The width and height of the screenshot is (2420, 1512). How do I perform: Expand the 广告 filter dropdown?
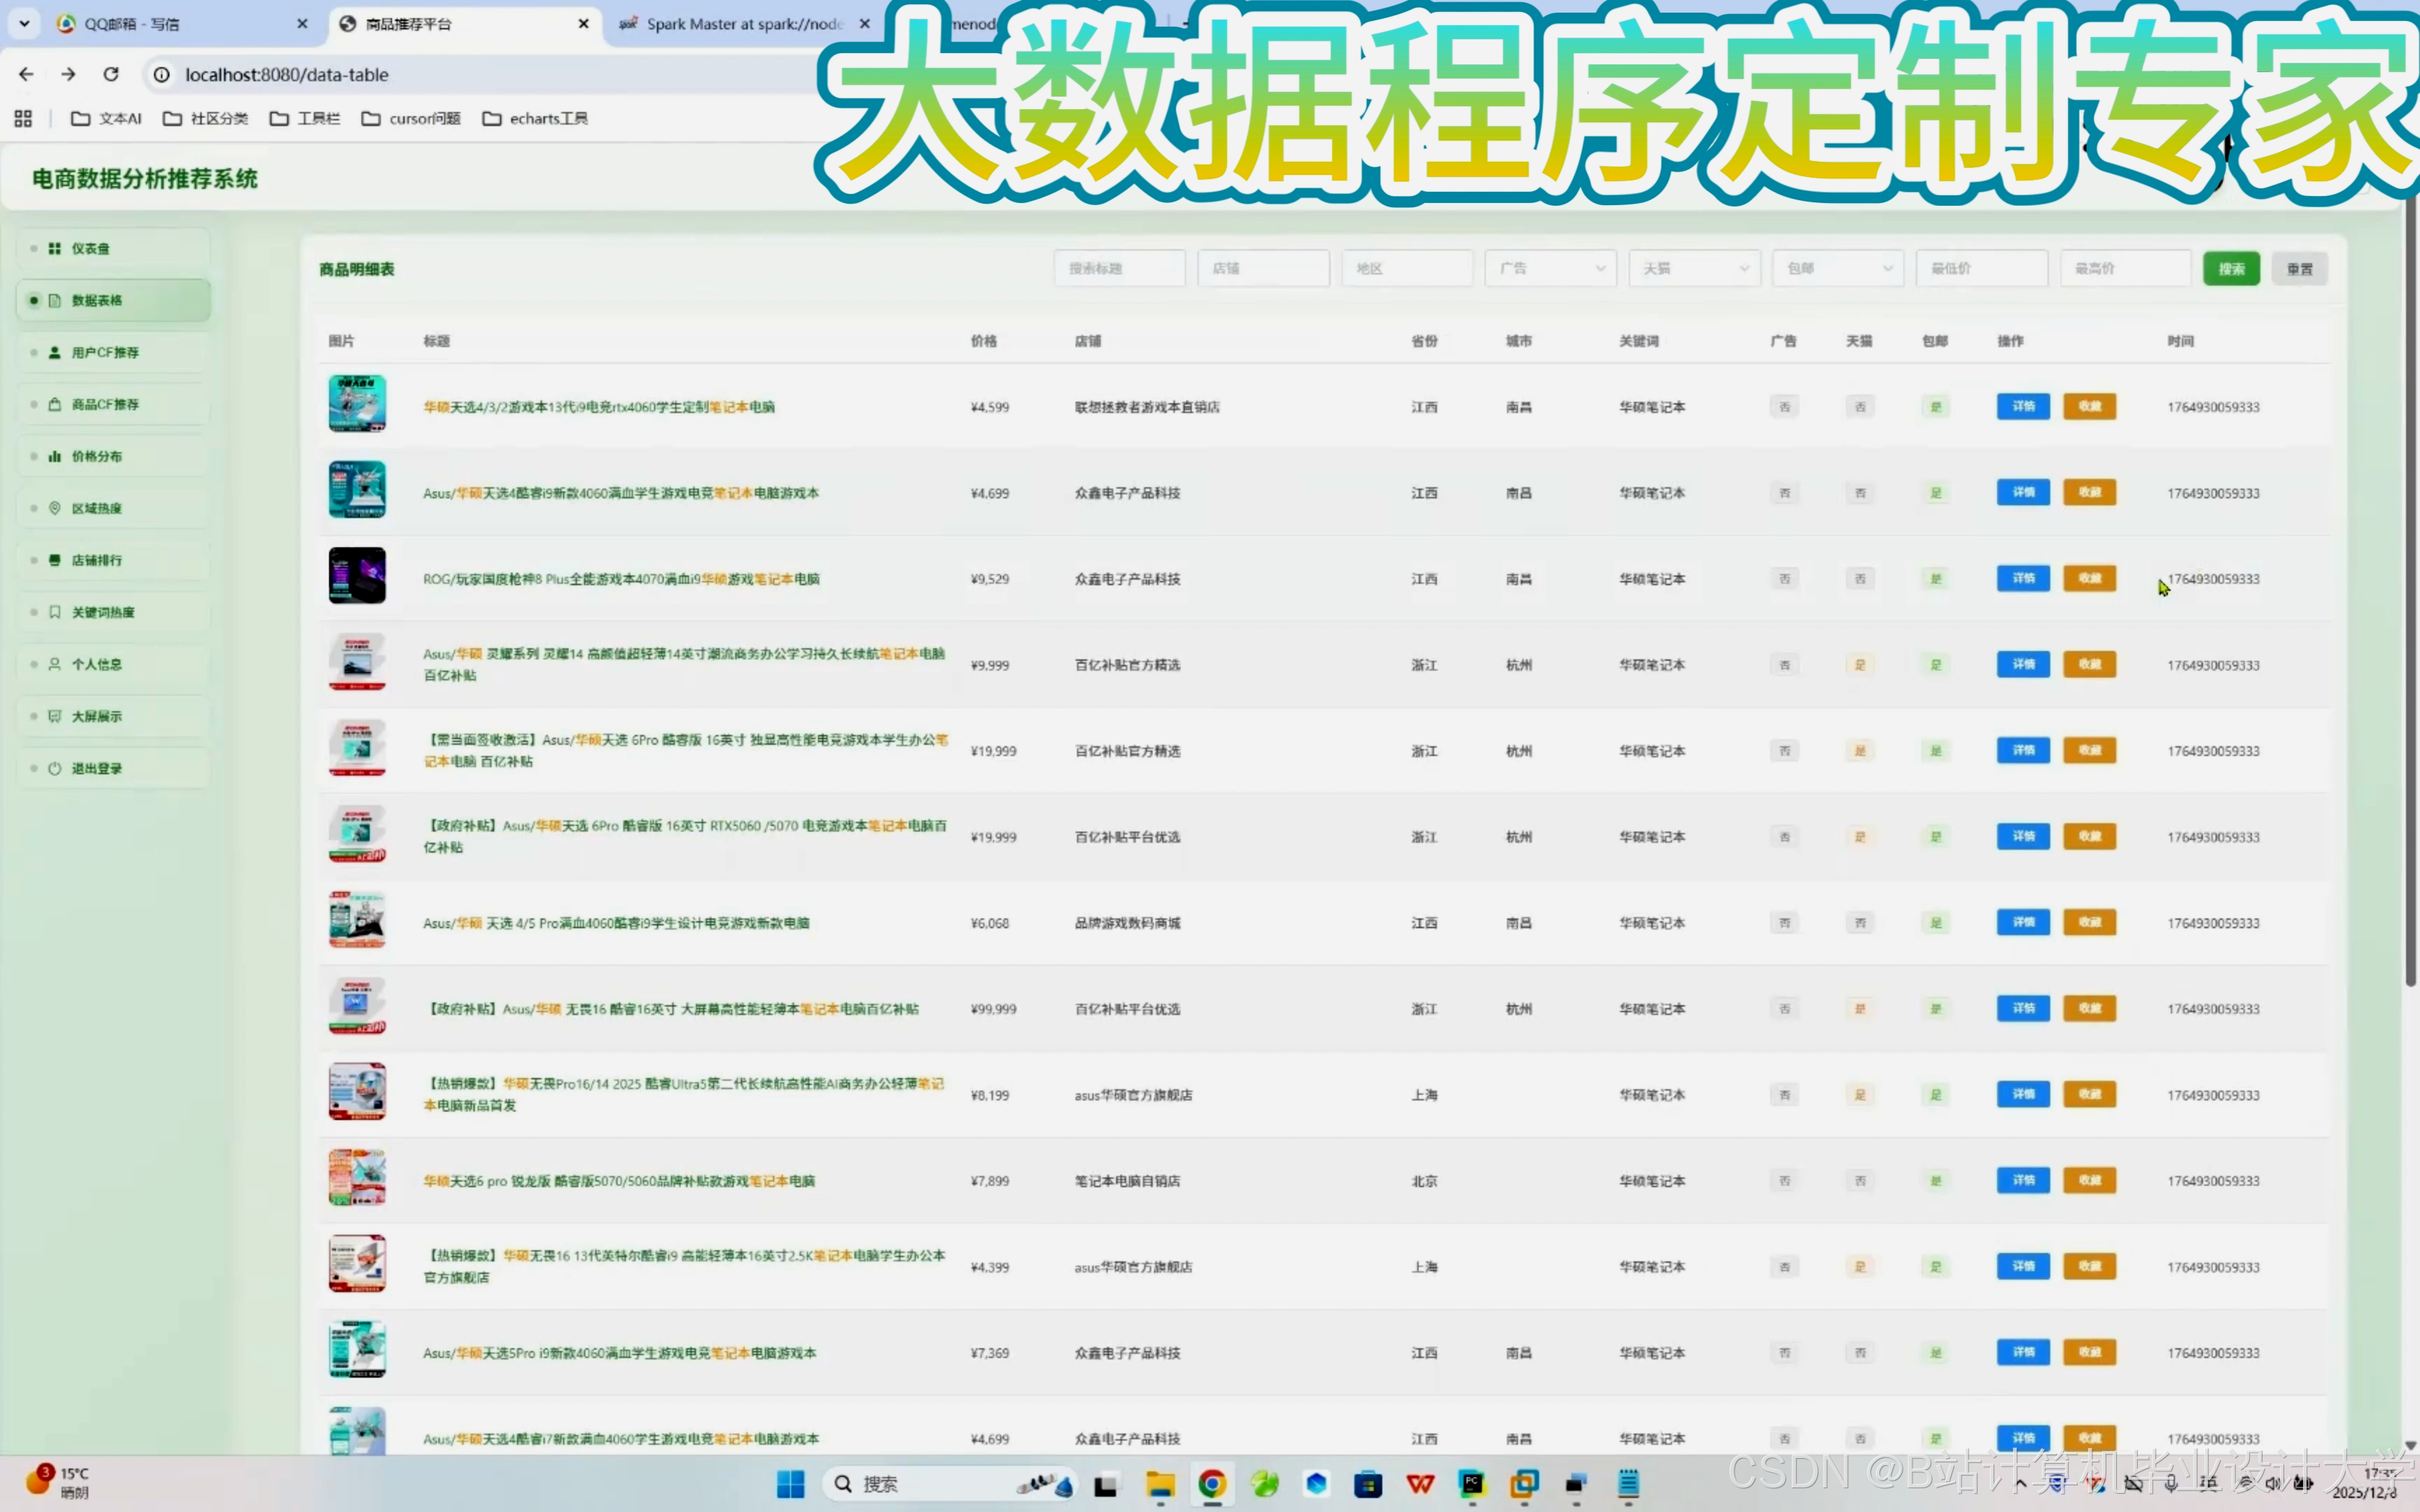tap(1550, 268)
